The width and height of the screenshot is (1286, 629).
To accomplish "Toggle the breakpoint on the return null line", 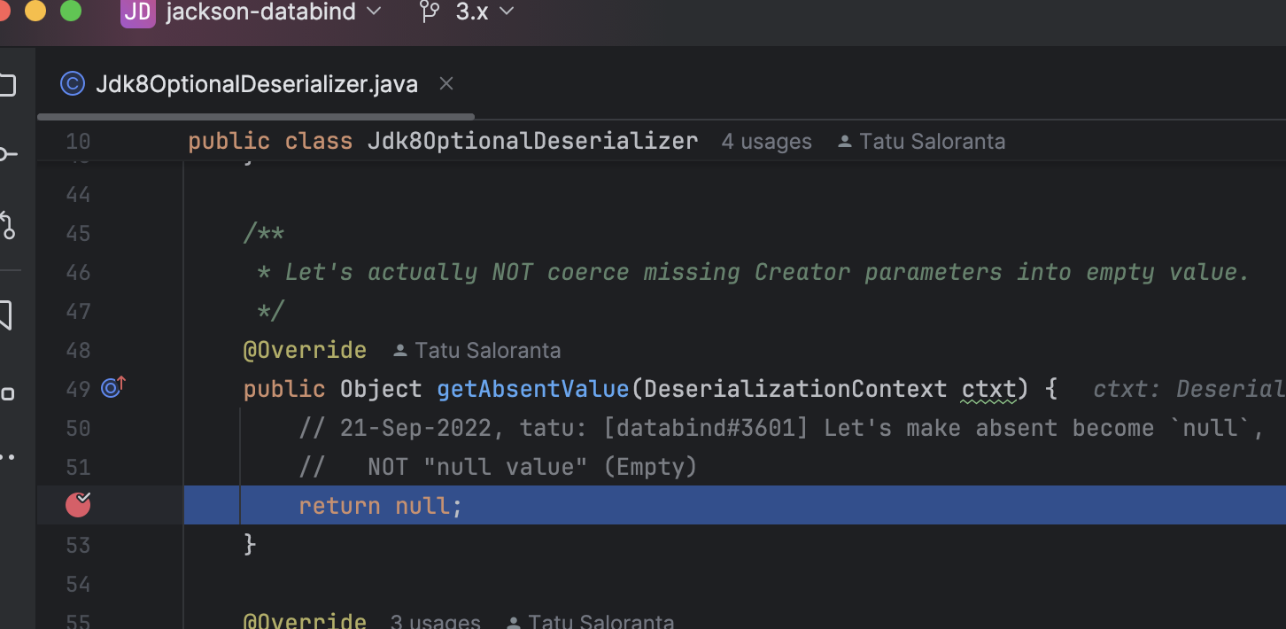I will 79,505.
